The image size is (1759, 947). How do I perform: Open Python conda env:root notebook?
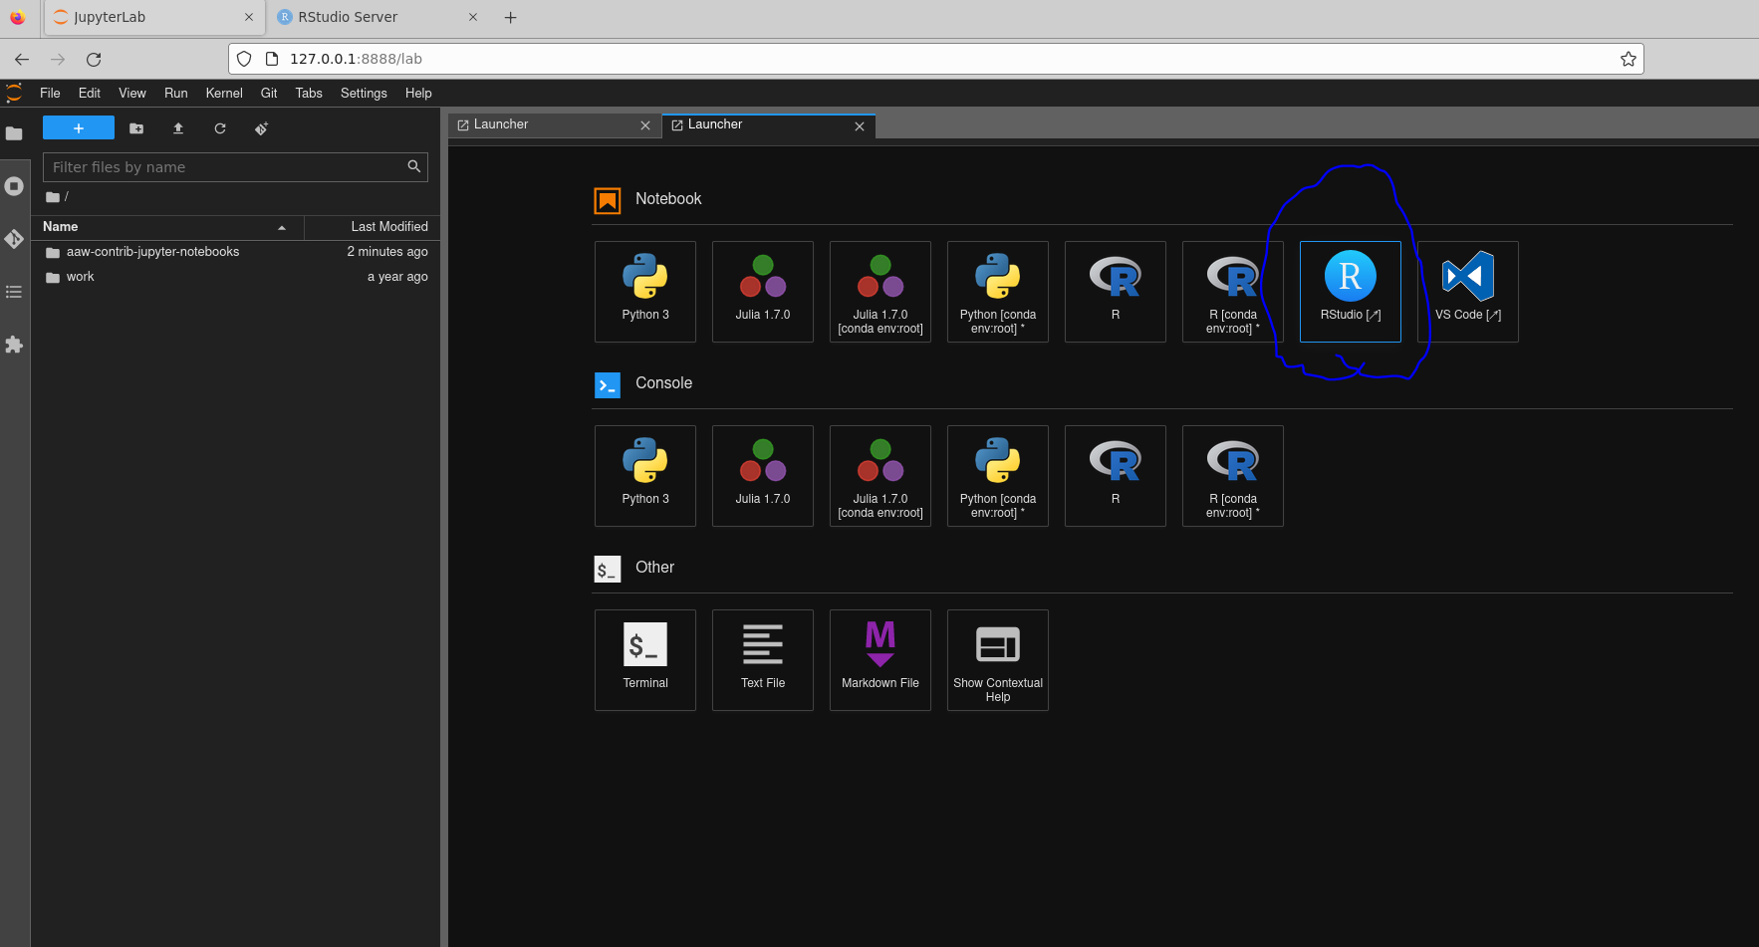pyautogui.click(x=998, y=292)
